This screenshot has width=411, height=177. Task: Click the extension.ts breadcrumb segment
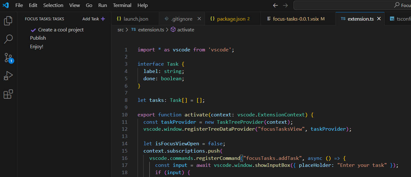click(x=151, y=29)
